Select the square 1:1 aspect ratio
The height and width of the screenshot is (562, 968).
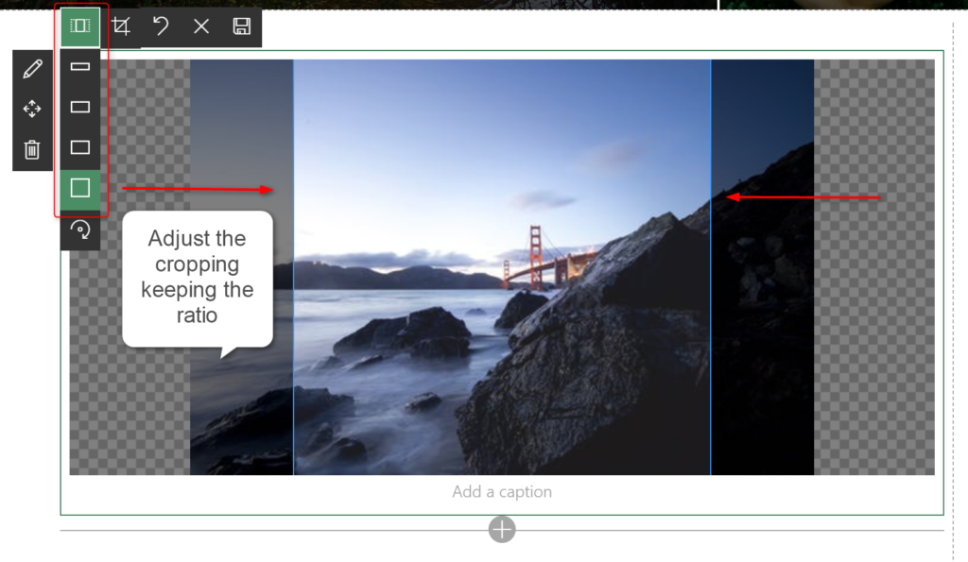[80, 188]
